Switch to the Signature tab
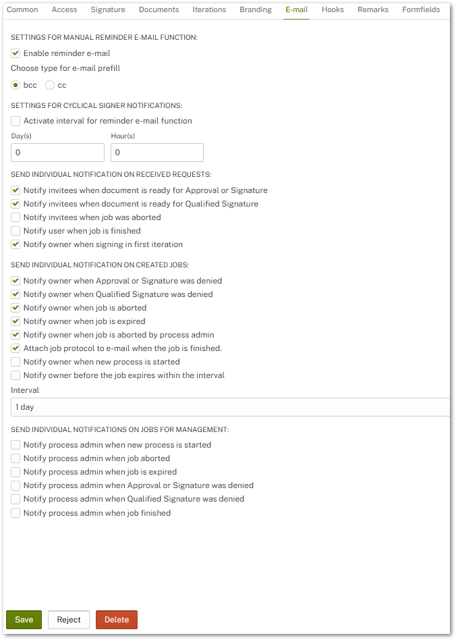The height and width of the screenshot is (640, 456). click(x=108, y=9)
